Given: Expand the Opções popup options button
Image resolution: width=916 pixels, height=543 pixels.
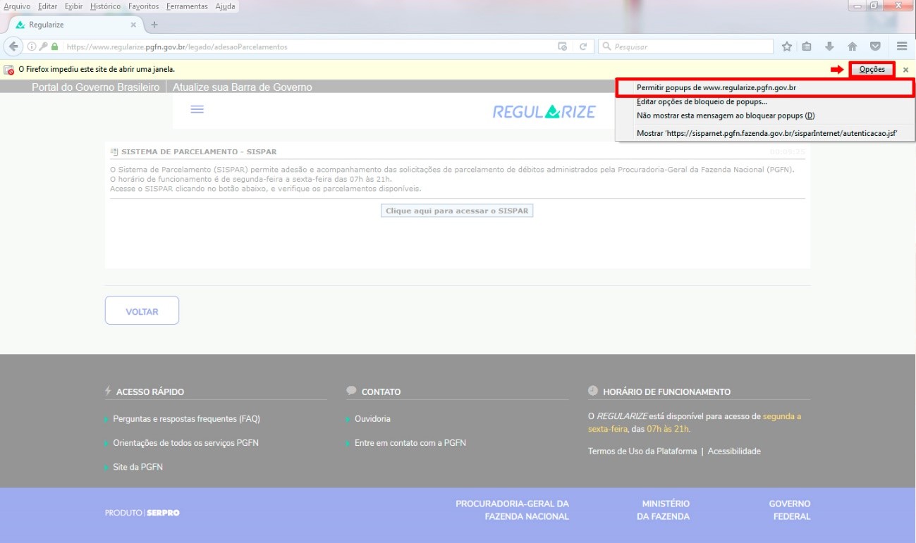Looking at the screenshot, I should click(x=872, y=69).
